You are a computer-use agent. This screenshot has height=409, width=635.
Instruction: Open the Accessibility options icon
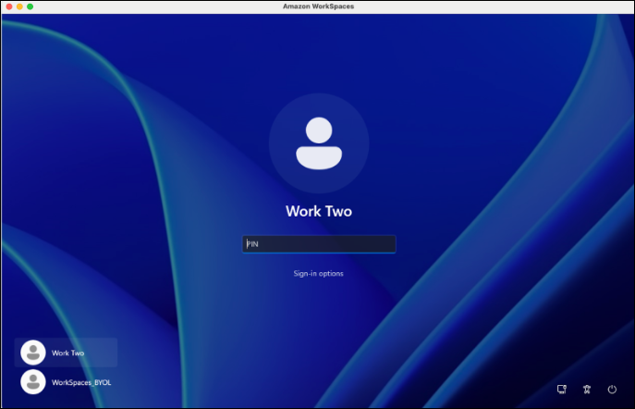(x=586, y=390)
